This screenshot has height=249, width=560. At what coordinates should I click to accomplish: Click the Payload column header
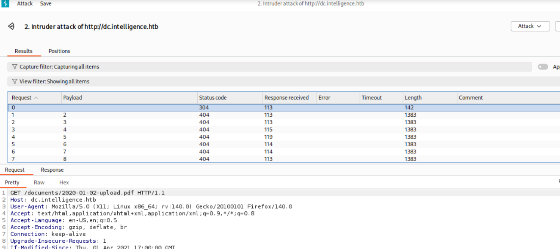click(73, 98)
